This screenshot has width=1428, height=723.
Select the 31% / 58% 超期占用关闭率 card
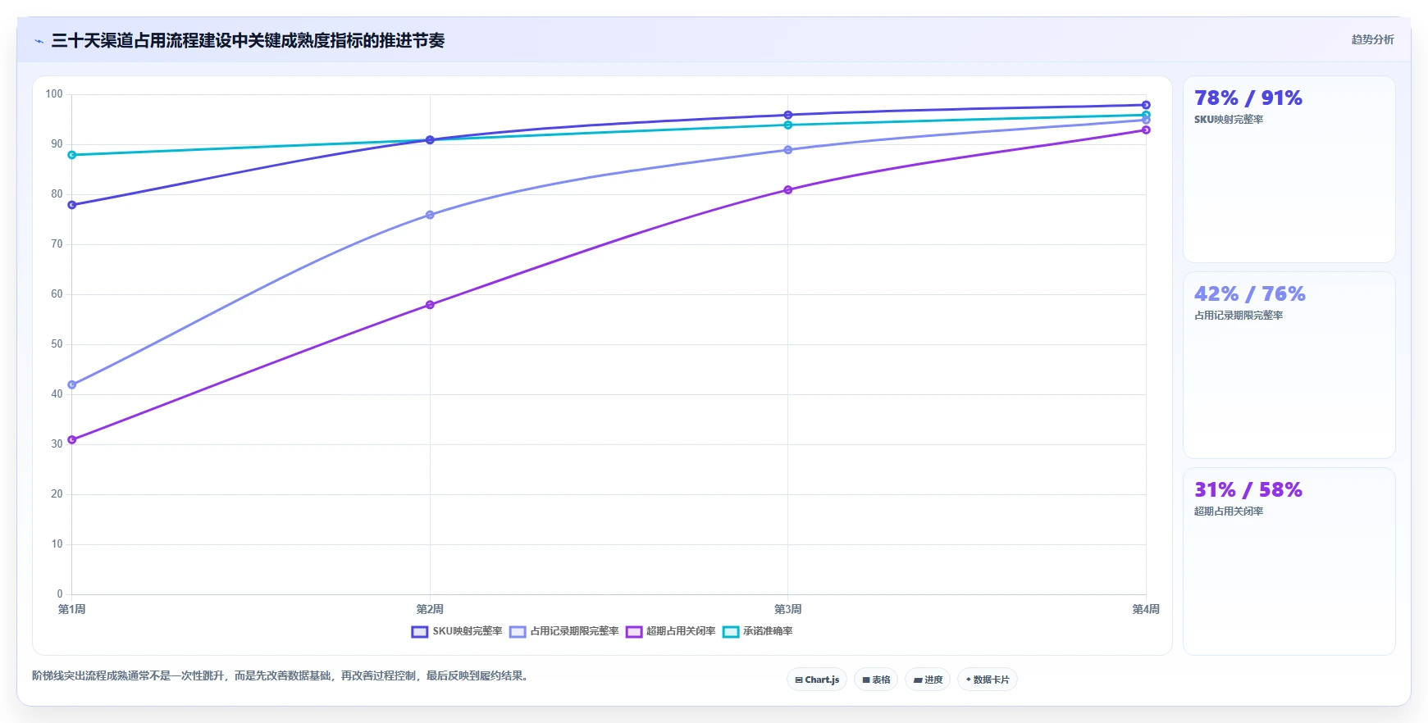[1289, 562]
